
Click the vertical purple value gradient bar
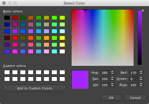click(x=140, y=38)
